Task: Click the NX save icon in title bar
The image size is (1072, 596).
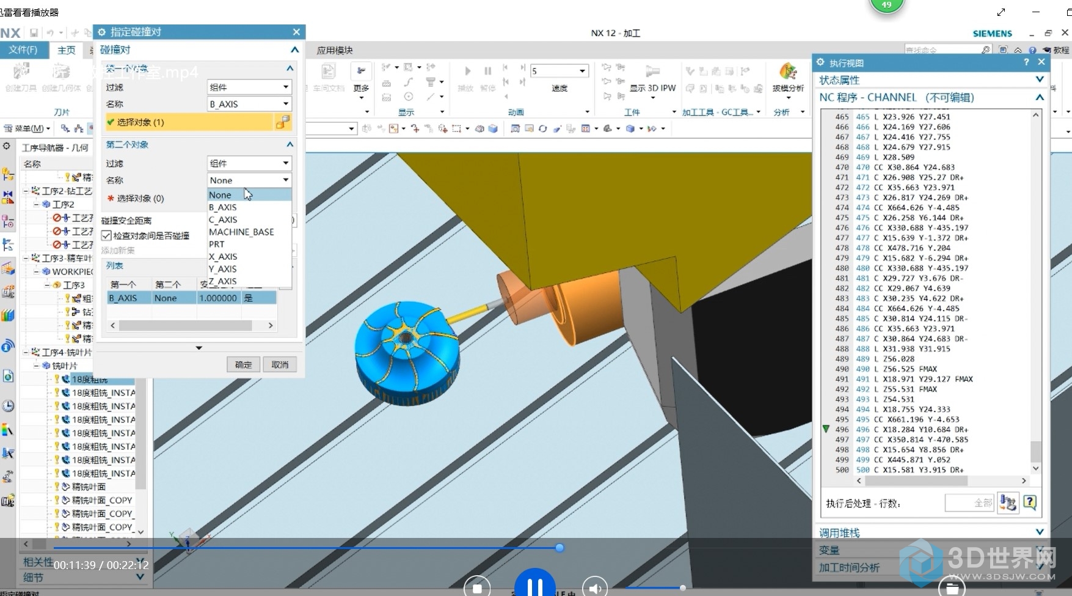Action: click(x=34, y=32)
